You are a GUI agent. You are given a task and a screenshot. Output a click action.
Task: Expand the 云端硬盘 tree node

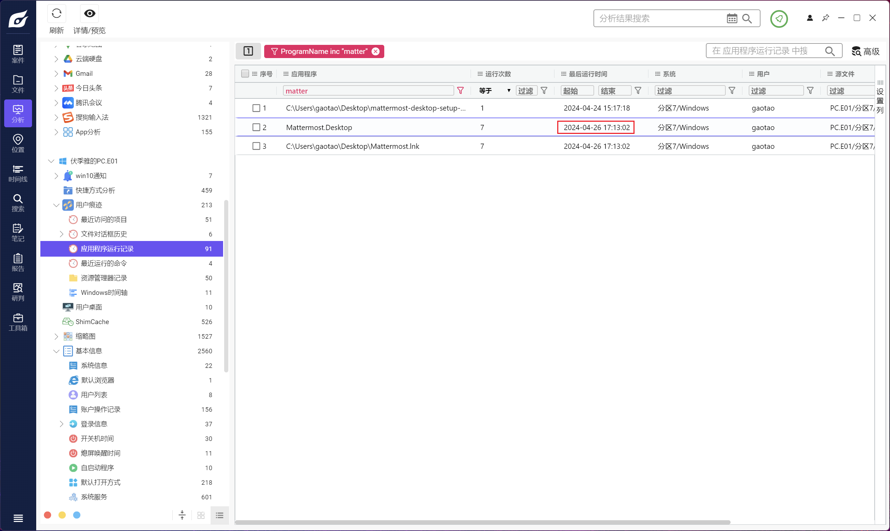pos(56,59)
